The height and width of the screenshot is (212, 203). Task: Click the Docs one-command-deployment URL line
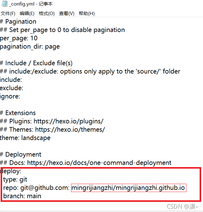pos(86,163)
